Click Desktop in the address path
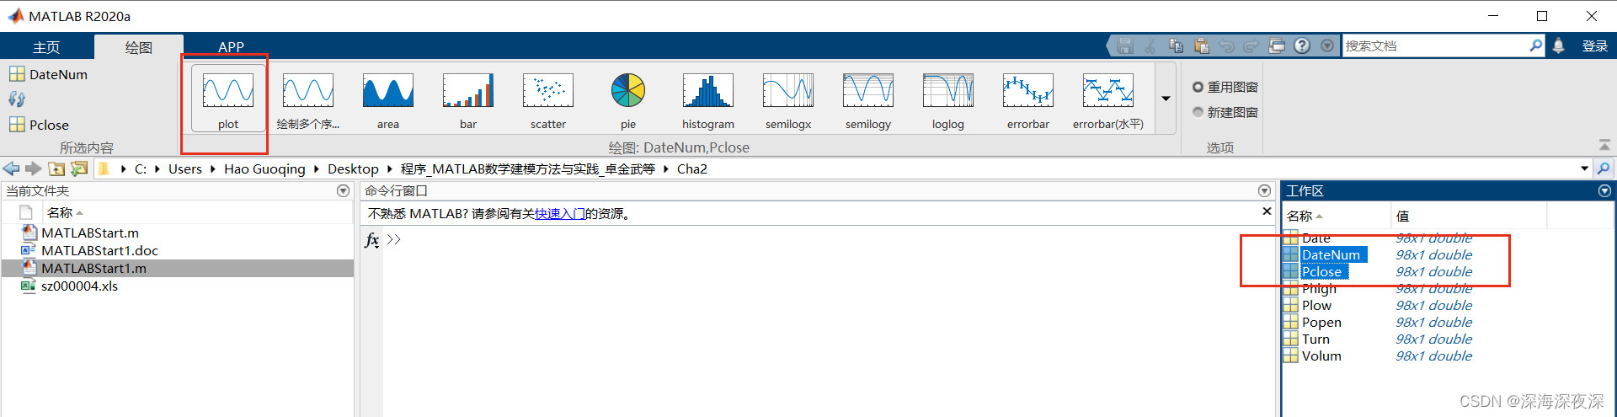This screenshot has height=417, width=1617. pyautogui.click(x=353, y=169)
